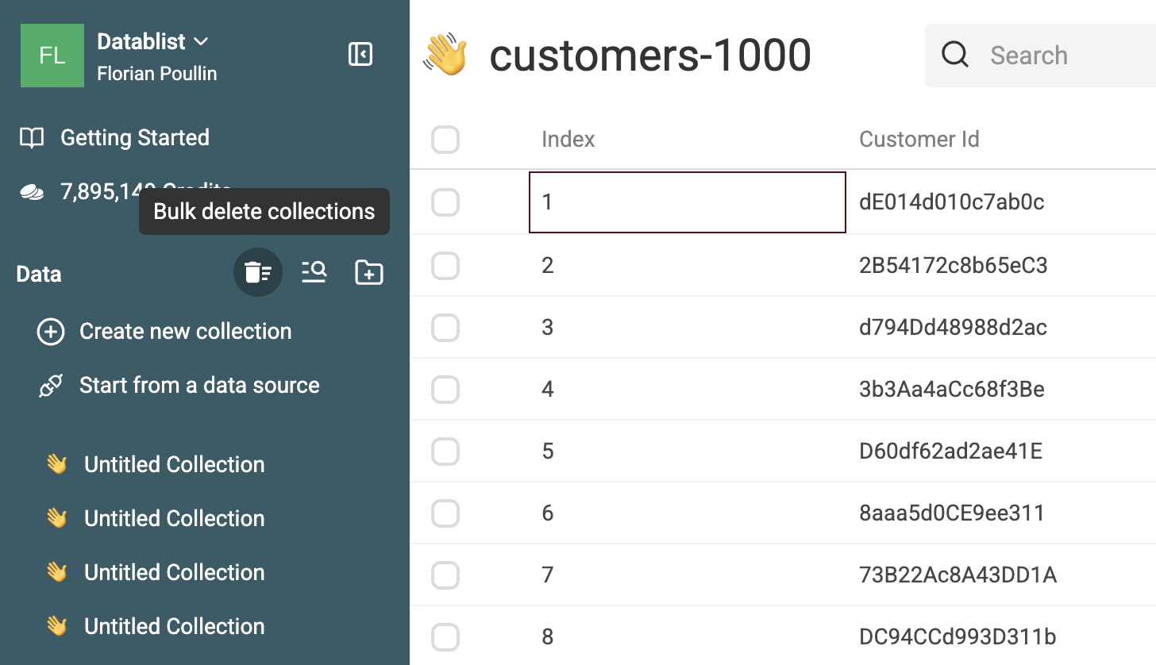Click customer id d794Dd48988d2ac
The height and width of the screenshot is (665, 1156).
pyautogui.click(x=953, y=327)
